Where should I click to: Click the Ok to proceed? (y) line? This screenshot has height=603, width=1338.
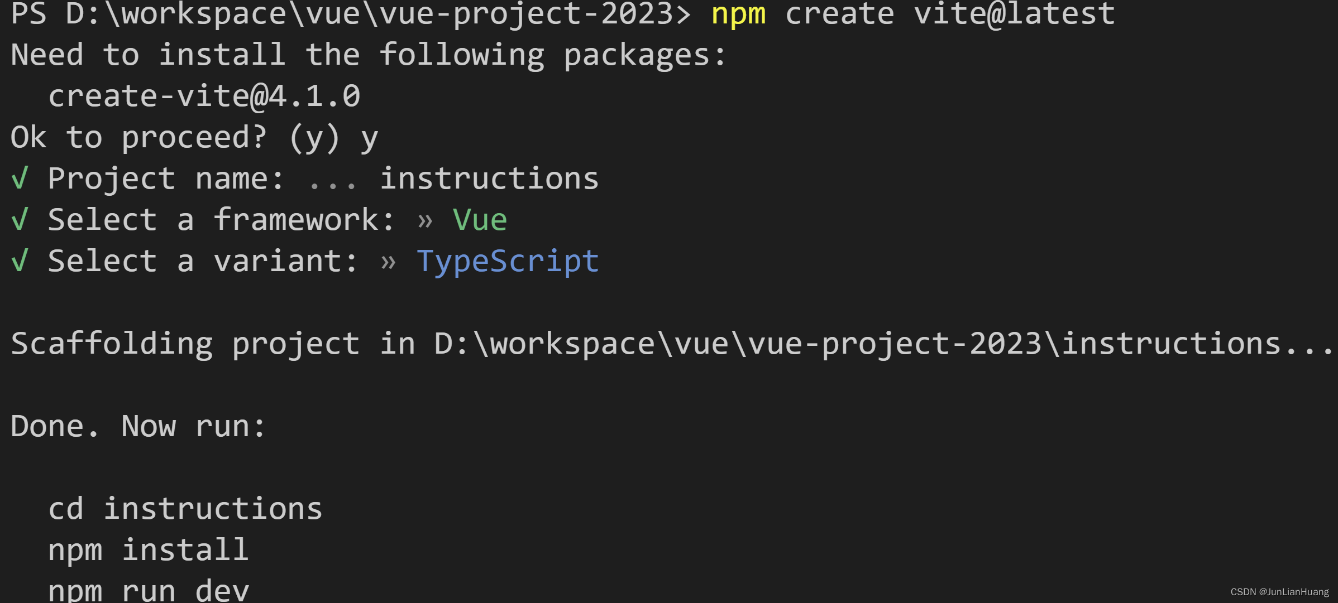[194, 137]
